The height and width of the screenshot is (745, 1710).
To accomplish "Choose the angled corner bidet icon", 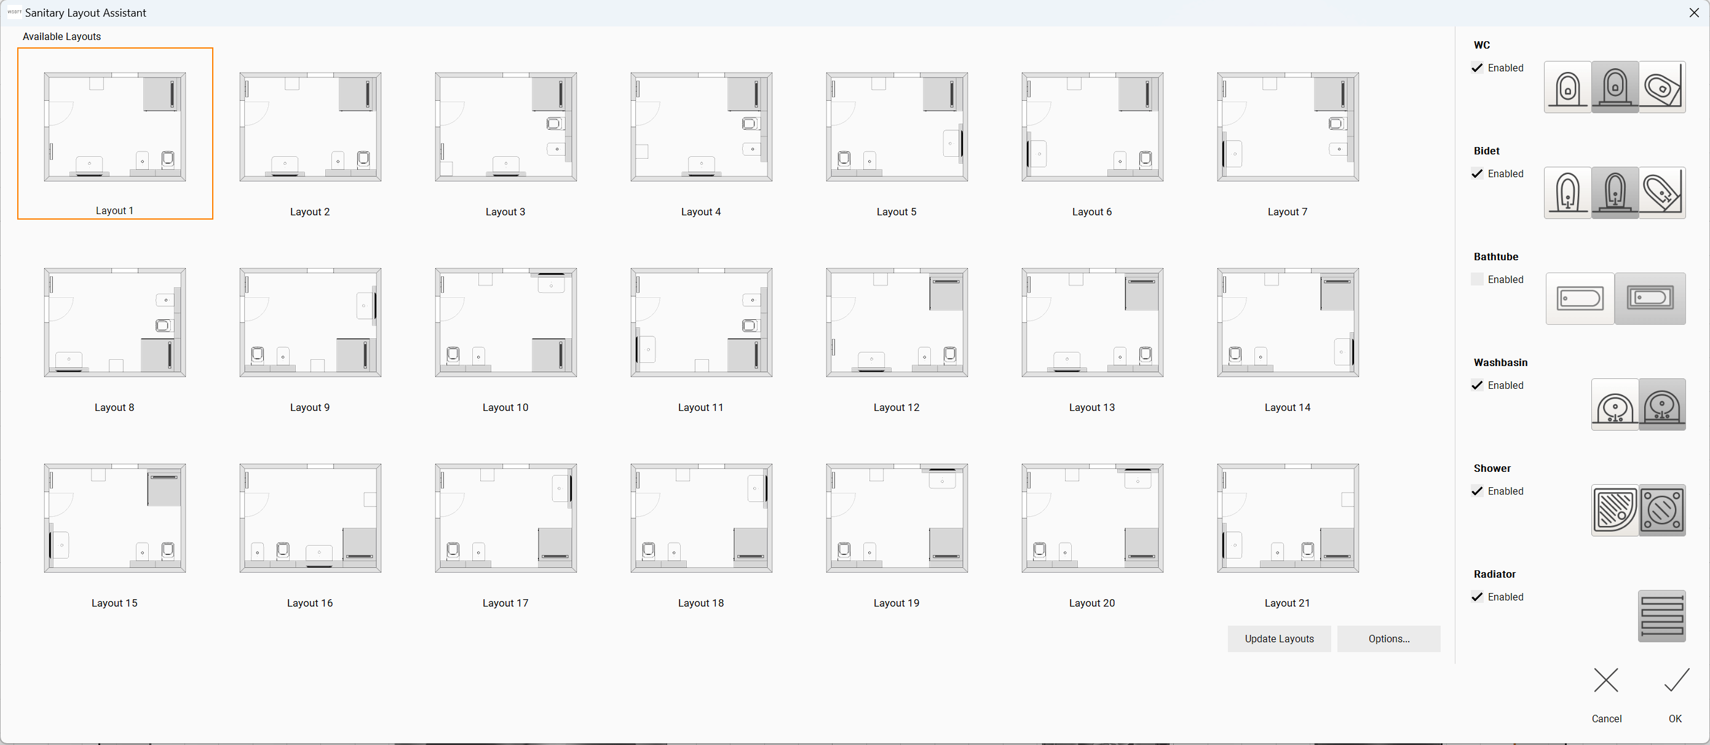I will coord(1662,193).
